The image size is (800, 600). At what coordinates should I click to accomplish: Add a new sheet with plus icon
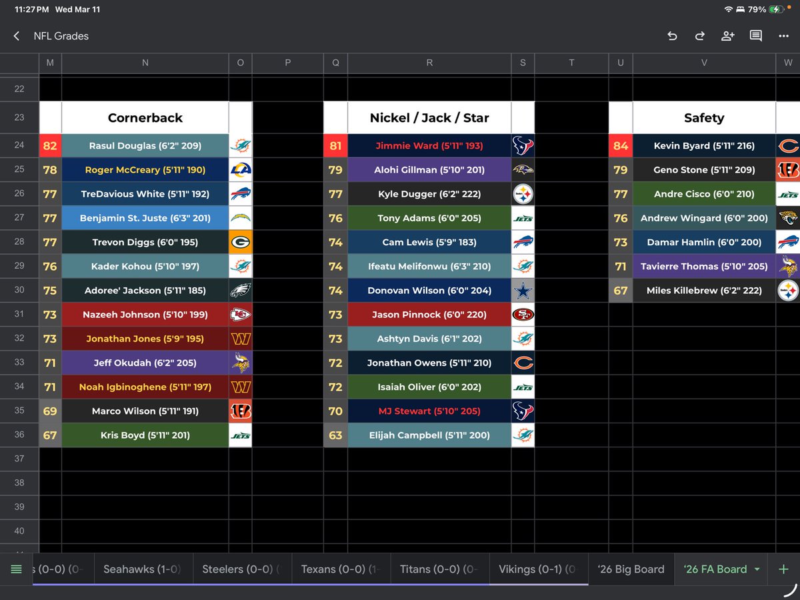783,569
